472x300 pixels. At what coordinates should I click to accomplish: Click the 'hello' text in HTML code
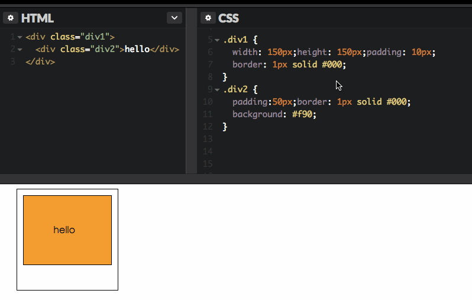(x=137, y=49)
